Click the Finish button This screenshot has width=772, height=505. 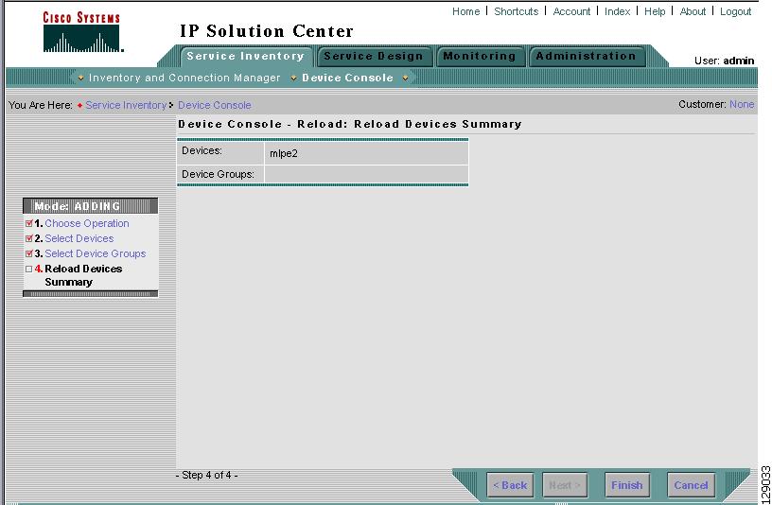tap(626, 485)
